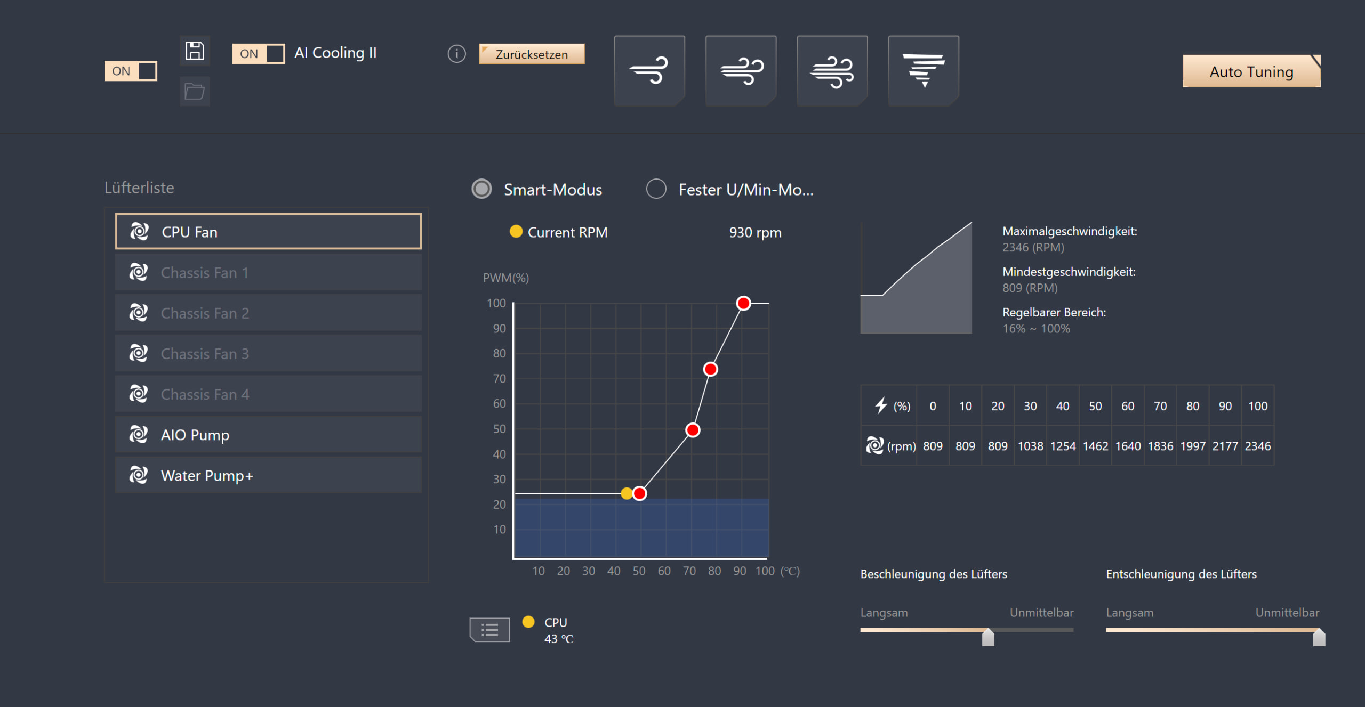
Task: Click the load profile folder icon
Action: point(195,92)
